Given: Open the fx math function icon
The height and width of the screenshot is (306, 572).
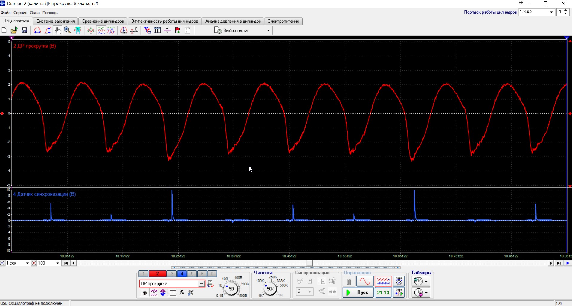Looking at the screenshot, I should (182, 293).
